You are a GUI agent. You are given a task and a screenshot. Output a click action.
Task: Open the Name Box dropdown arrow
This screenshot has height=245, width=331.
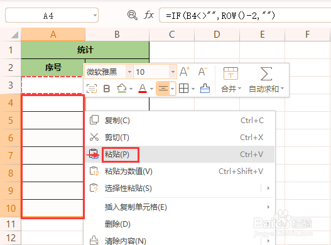pos(95,15)
